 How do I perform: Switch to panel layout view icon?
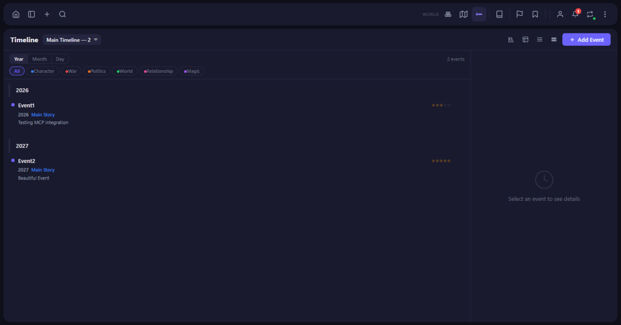click(x=525, y=40)
